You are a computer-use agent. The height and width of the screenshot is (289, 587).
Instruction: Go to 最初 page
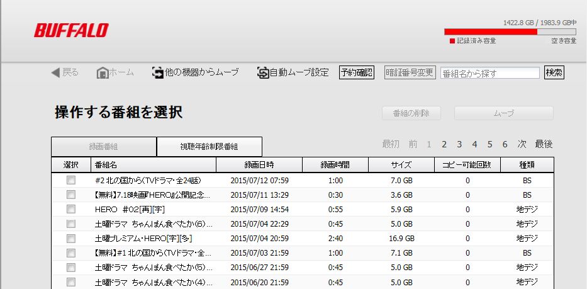391,144
